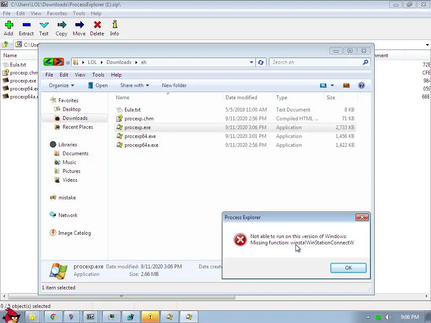Switch to 7-Zip taskbar button
The height and width of the screenshot is (323, 431).
pyautogui.click(x=90, y=317)
